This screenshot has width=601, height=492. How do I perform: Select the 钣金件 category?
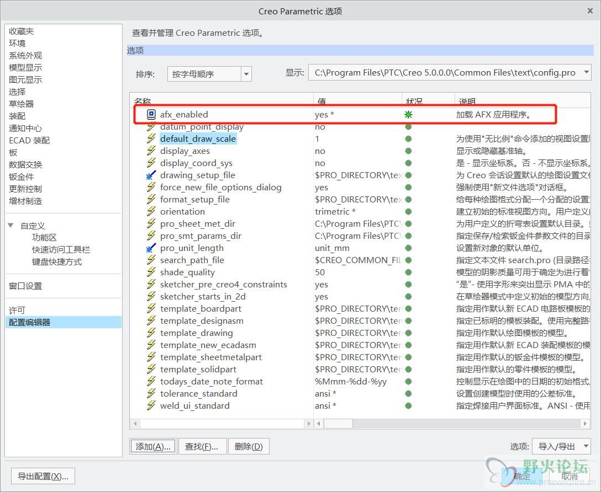[22, 177]
